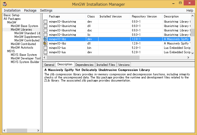Click the Repository Version column header
The image size is (197, 135).
point(146,16)
